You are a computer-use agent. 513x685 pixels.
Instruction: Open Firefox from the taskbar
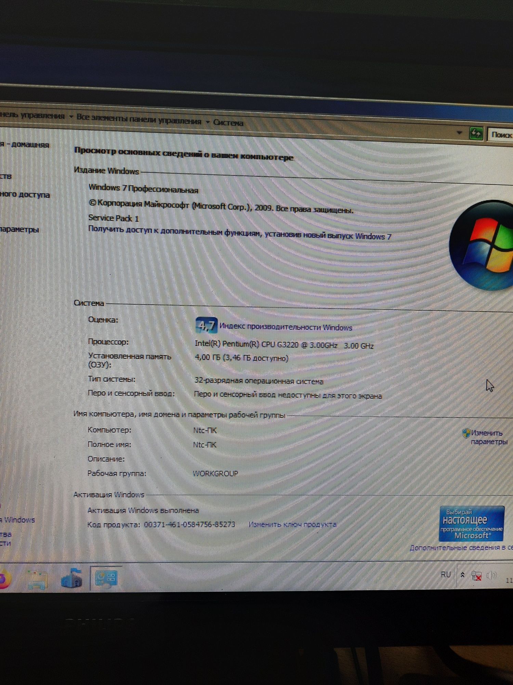(x=4, y=578)
